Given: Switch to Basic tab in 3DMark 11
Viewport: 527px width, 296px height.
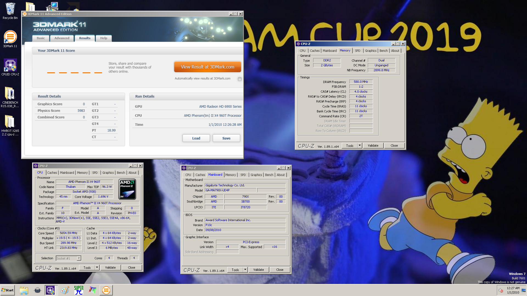Looking at the screenshot, I should coord(41,38).
